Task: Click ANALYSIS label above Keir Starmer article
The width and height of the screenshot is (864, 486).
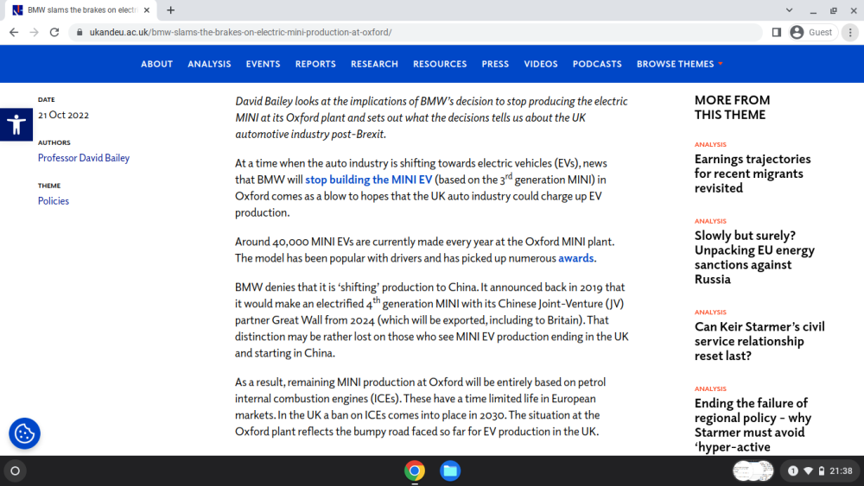Action: point(710,312)
